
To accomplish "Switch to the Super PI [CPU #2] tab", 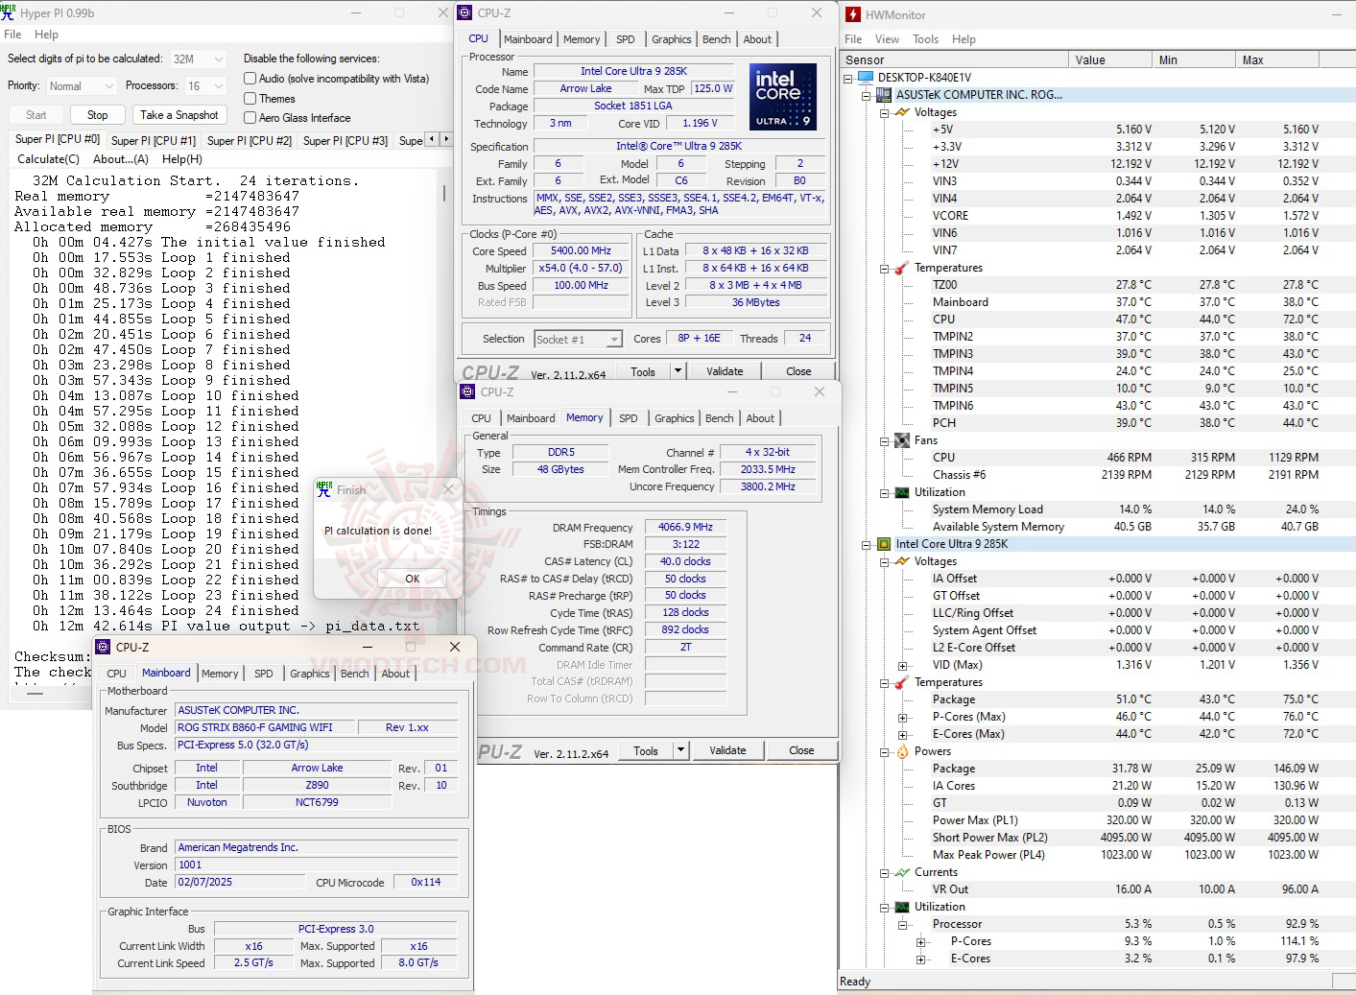I will (x=250, y=141).
